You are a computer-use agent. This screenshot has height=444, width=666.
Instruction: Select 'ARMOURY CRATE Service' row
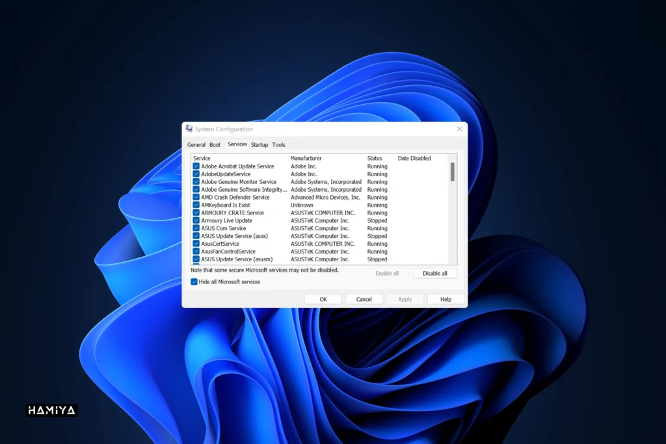[x=320, y=213]
